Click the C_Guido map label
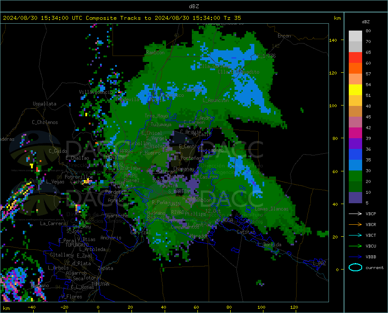This screenshot has height=313, width=388. (x=58, y=151)
